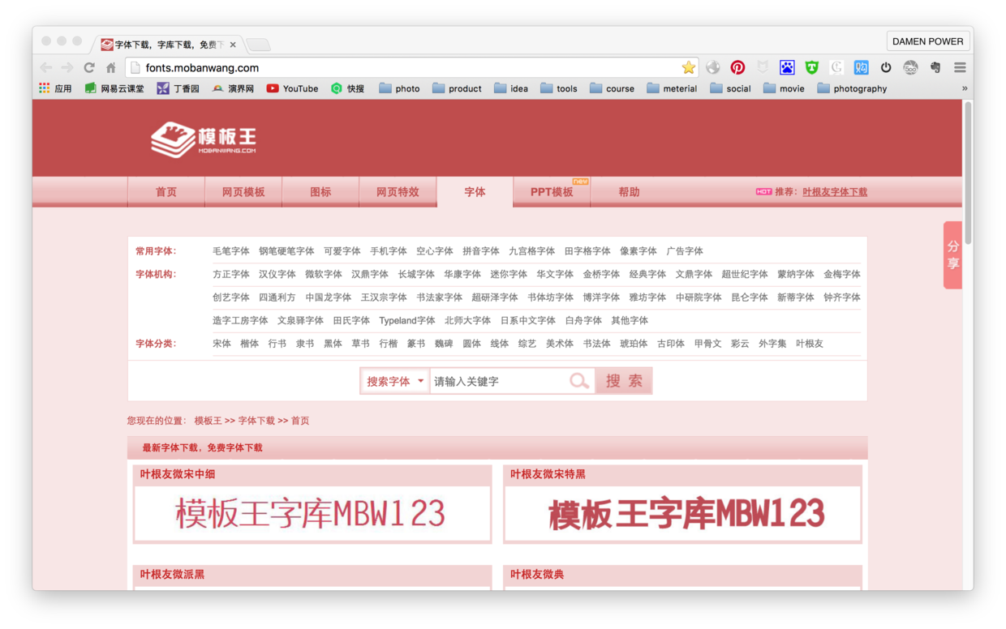Open the 网易云课堂 bookmark
The image size is (1006, 629).
click(114, 88)
